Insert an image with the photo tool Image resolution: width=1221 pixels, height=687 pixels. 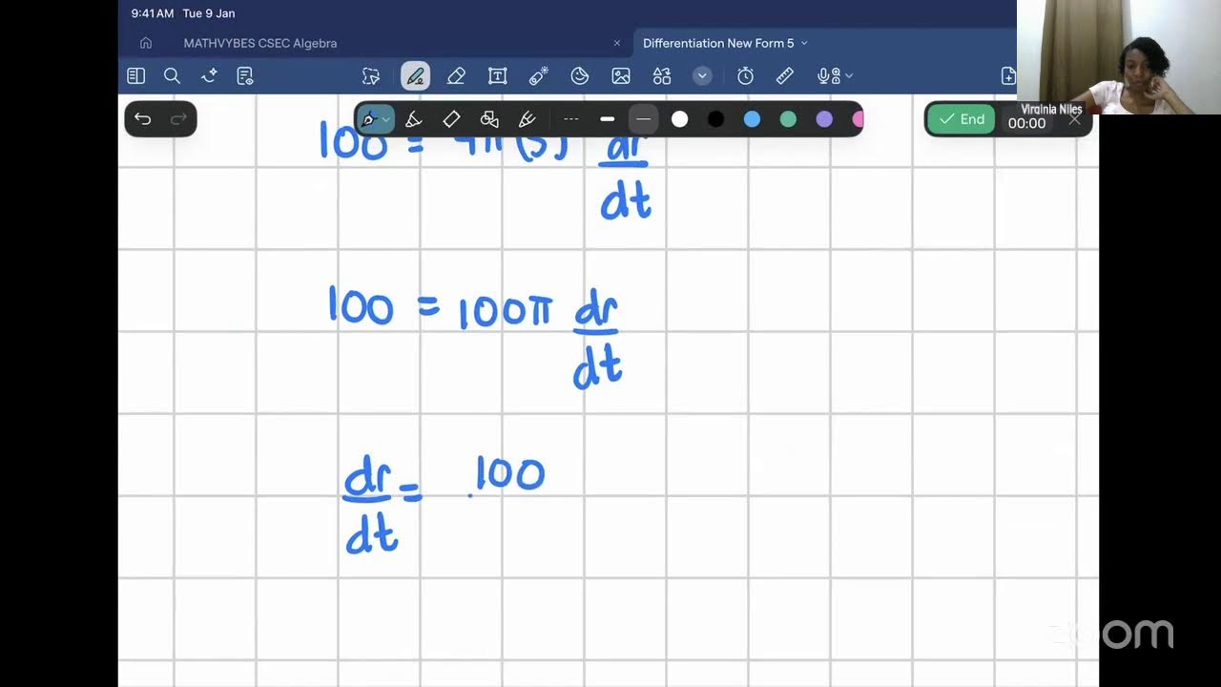click(621, 76)
